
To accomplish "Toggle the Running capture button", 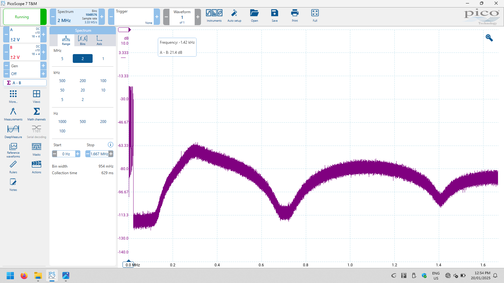I will 22,17.
